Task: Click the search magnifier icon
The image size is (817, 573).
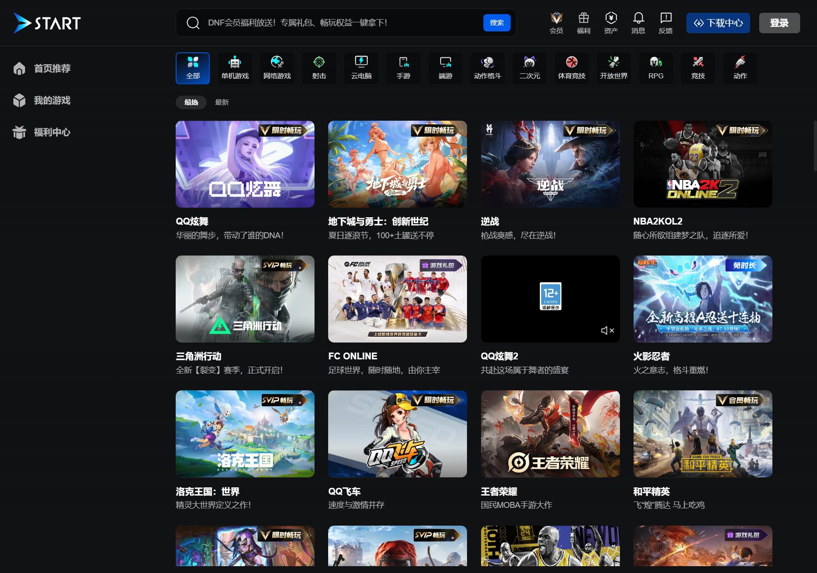Action: pos(193,23)
